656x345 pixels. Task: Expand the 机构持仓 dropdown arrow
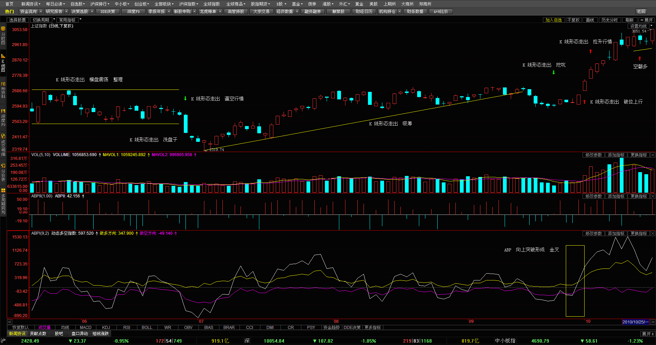(x=400, y=12)
